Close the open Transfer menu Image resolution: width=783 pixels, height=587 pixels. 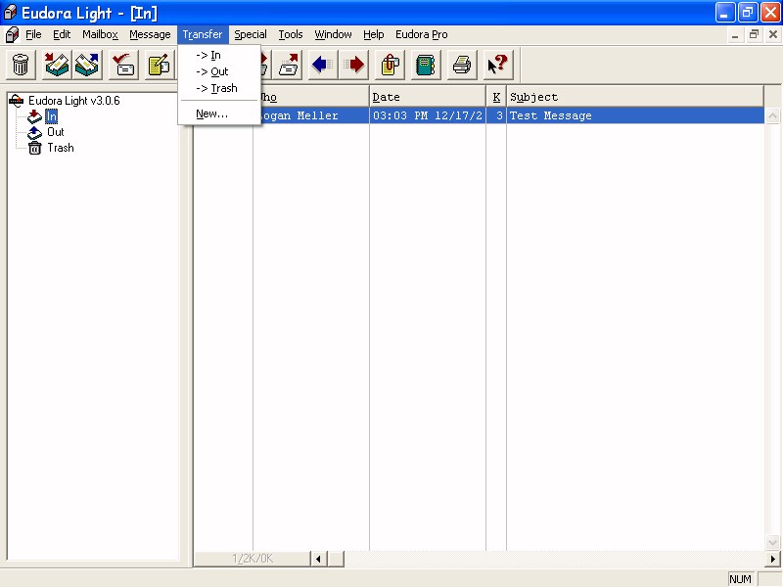tap(203, 34)
